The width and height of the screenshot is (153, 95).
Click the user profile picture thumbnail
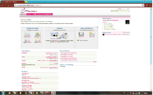(x=127, y=22)
